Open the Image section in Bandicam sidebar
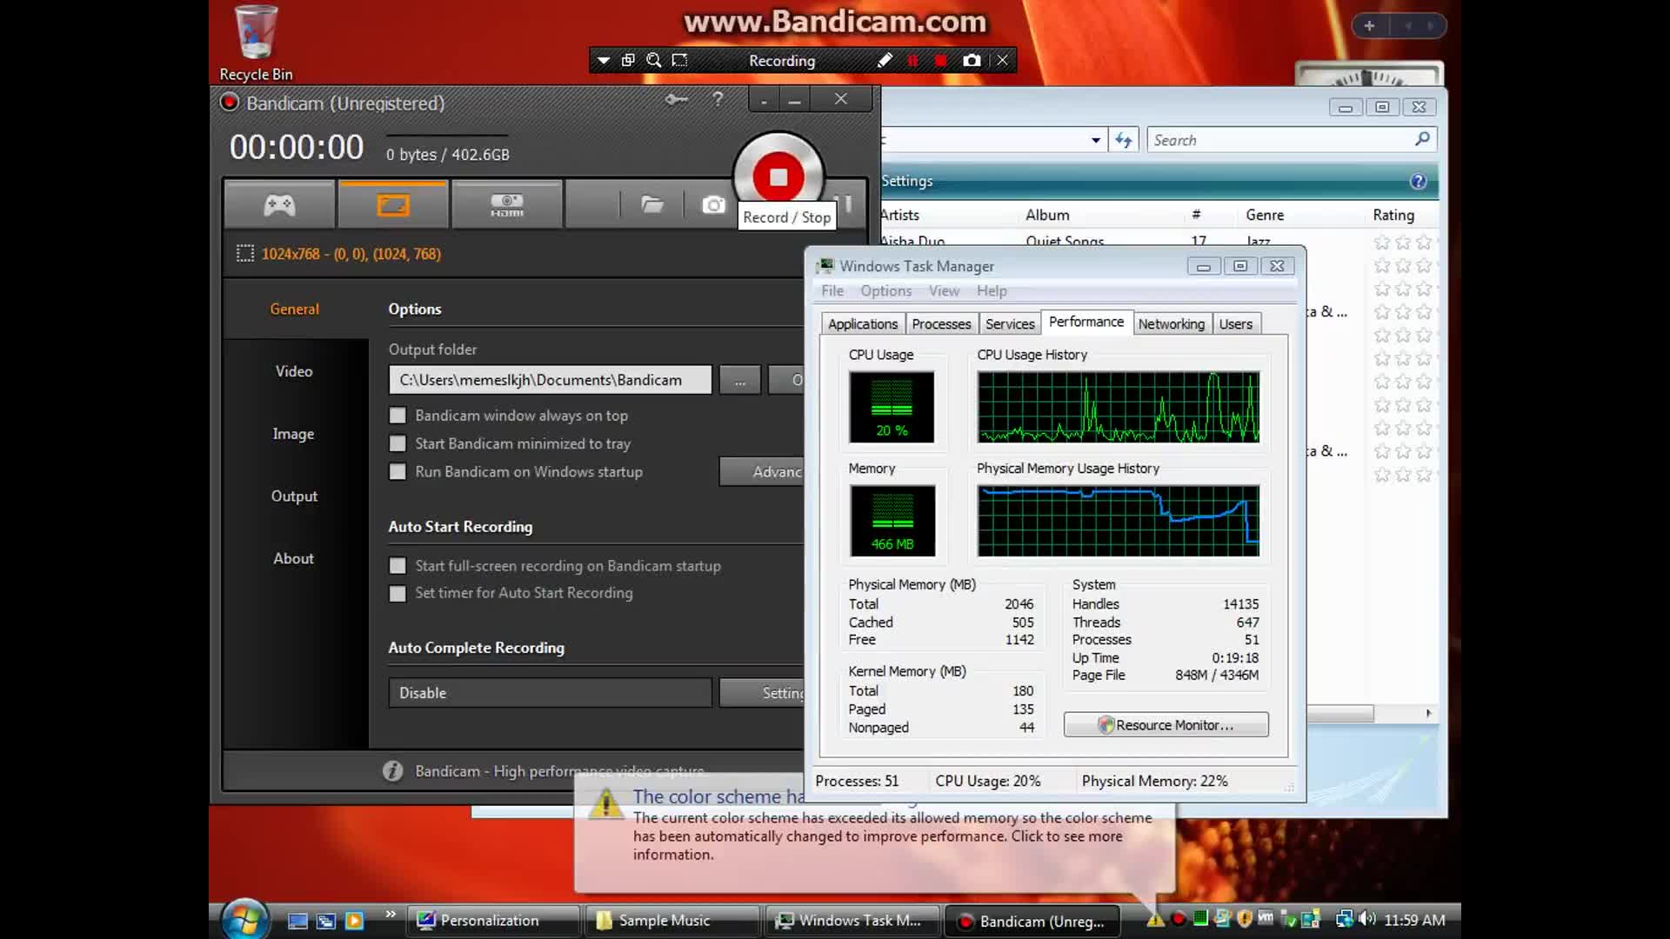Screen dimensions: 1670x939 294,434
